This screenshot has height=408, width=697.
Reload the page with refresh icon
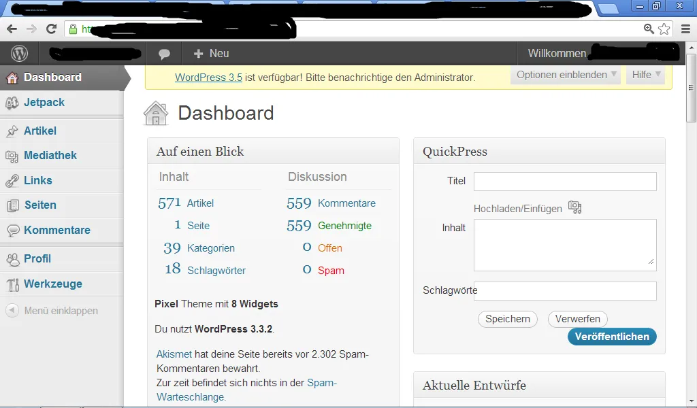click(x=52, y=29)
